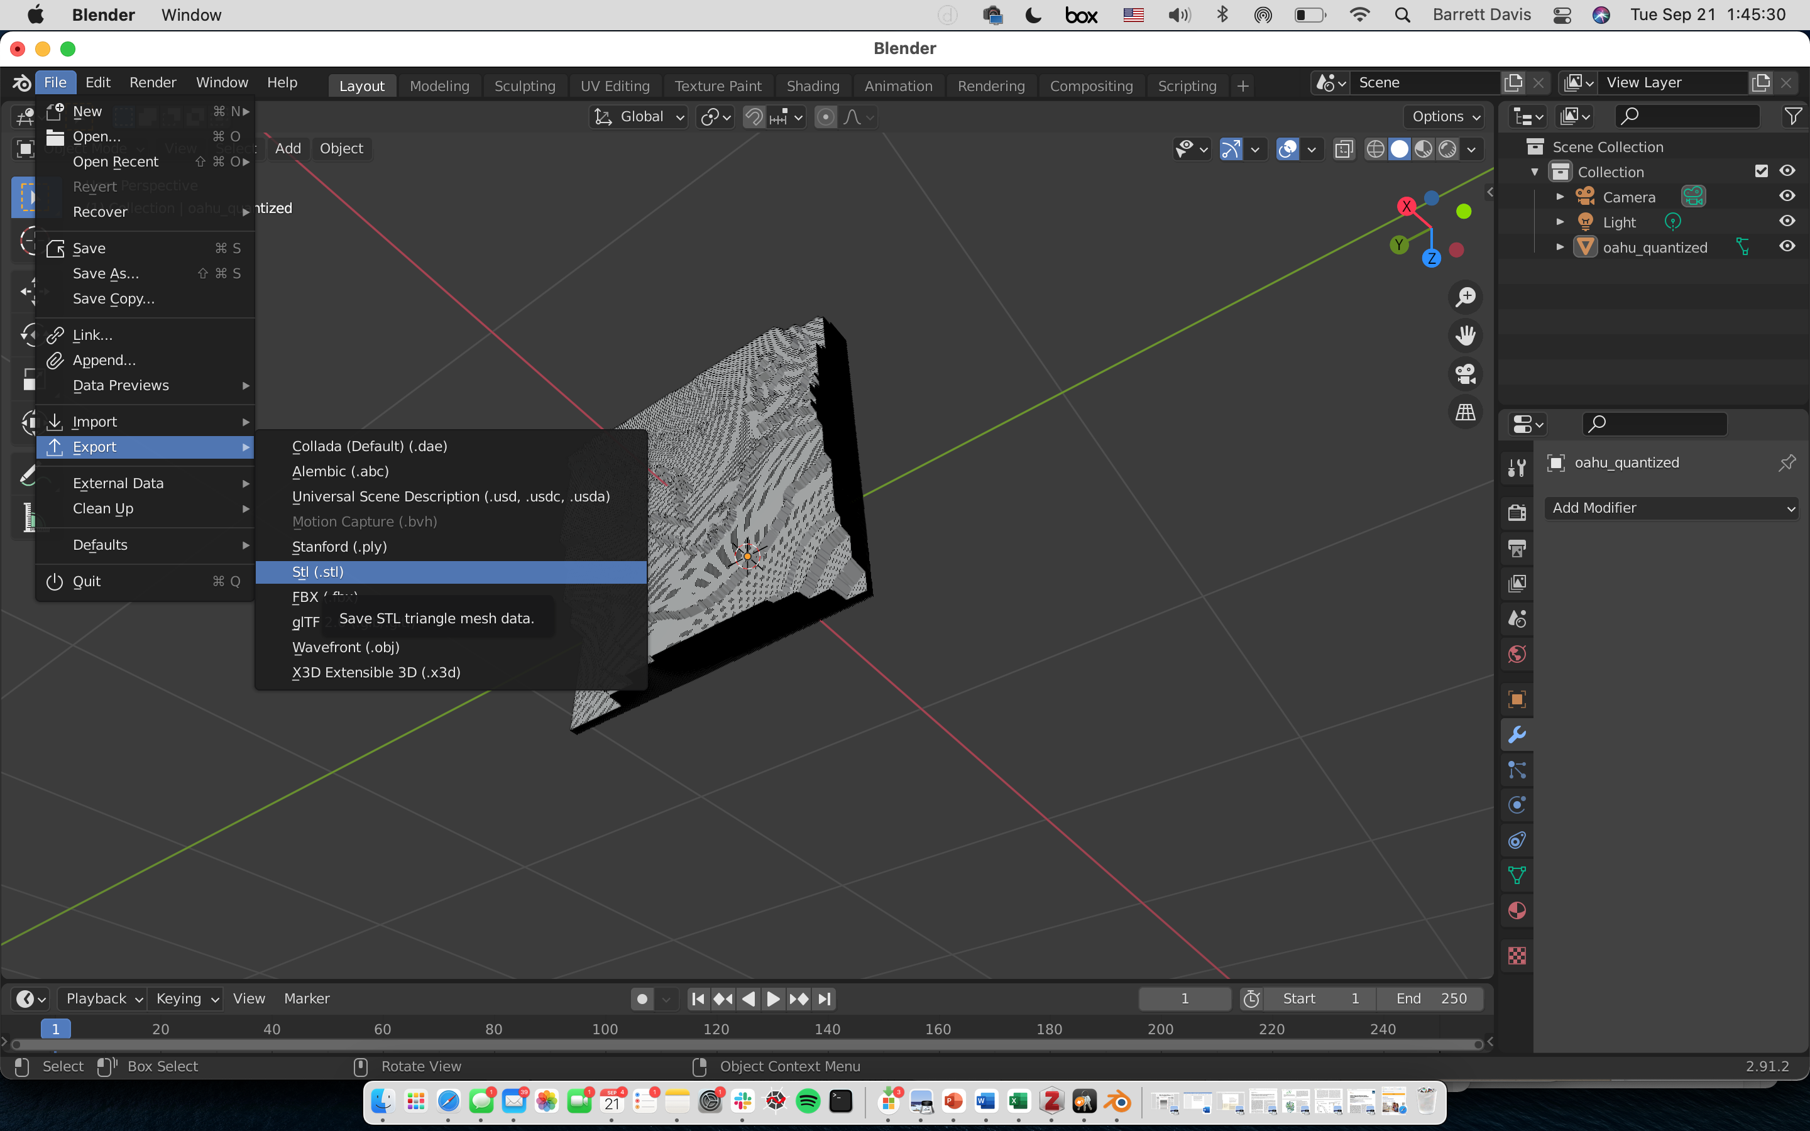
Task: Switch to the Sculpting workspace tab
Action: (525, 86)
